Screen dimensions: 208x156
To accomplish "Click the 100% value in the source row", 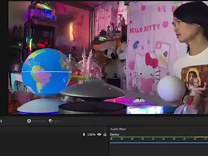I will pos(91,134).
